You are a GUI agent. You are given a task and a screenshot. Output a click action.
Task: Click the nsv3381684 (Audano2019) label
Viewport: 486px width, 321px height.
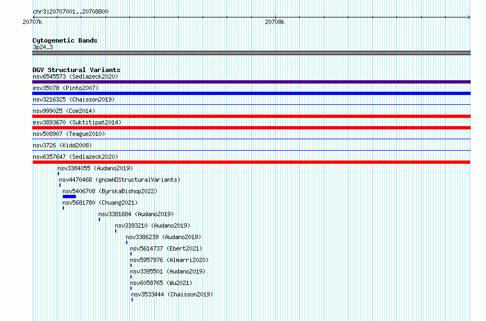(136, 214)
